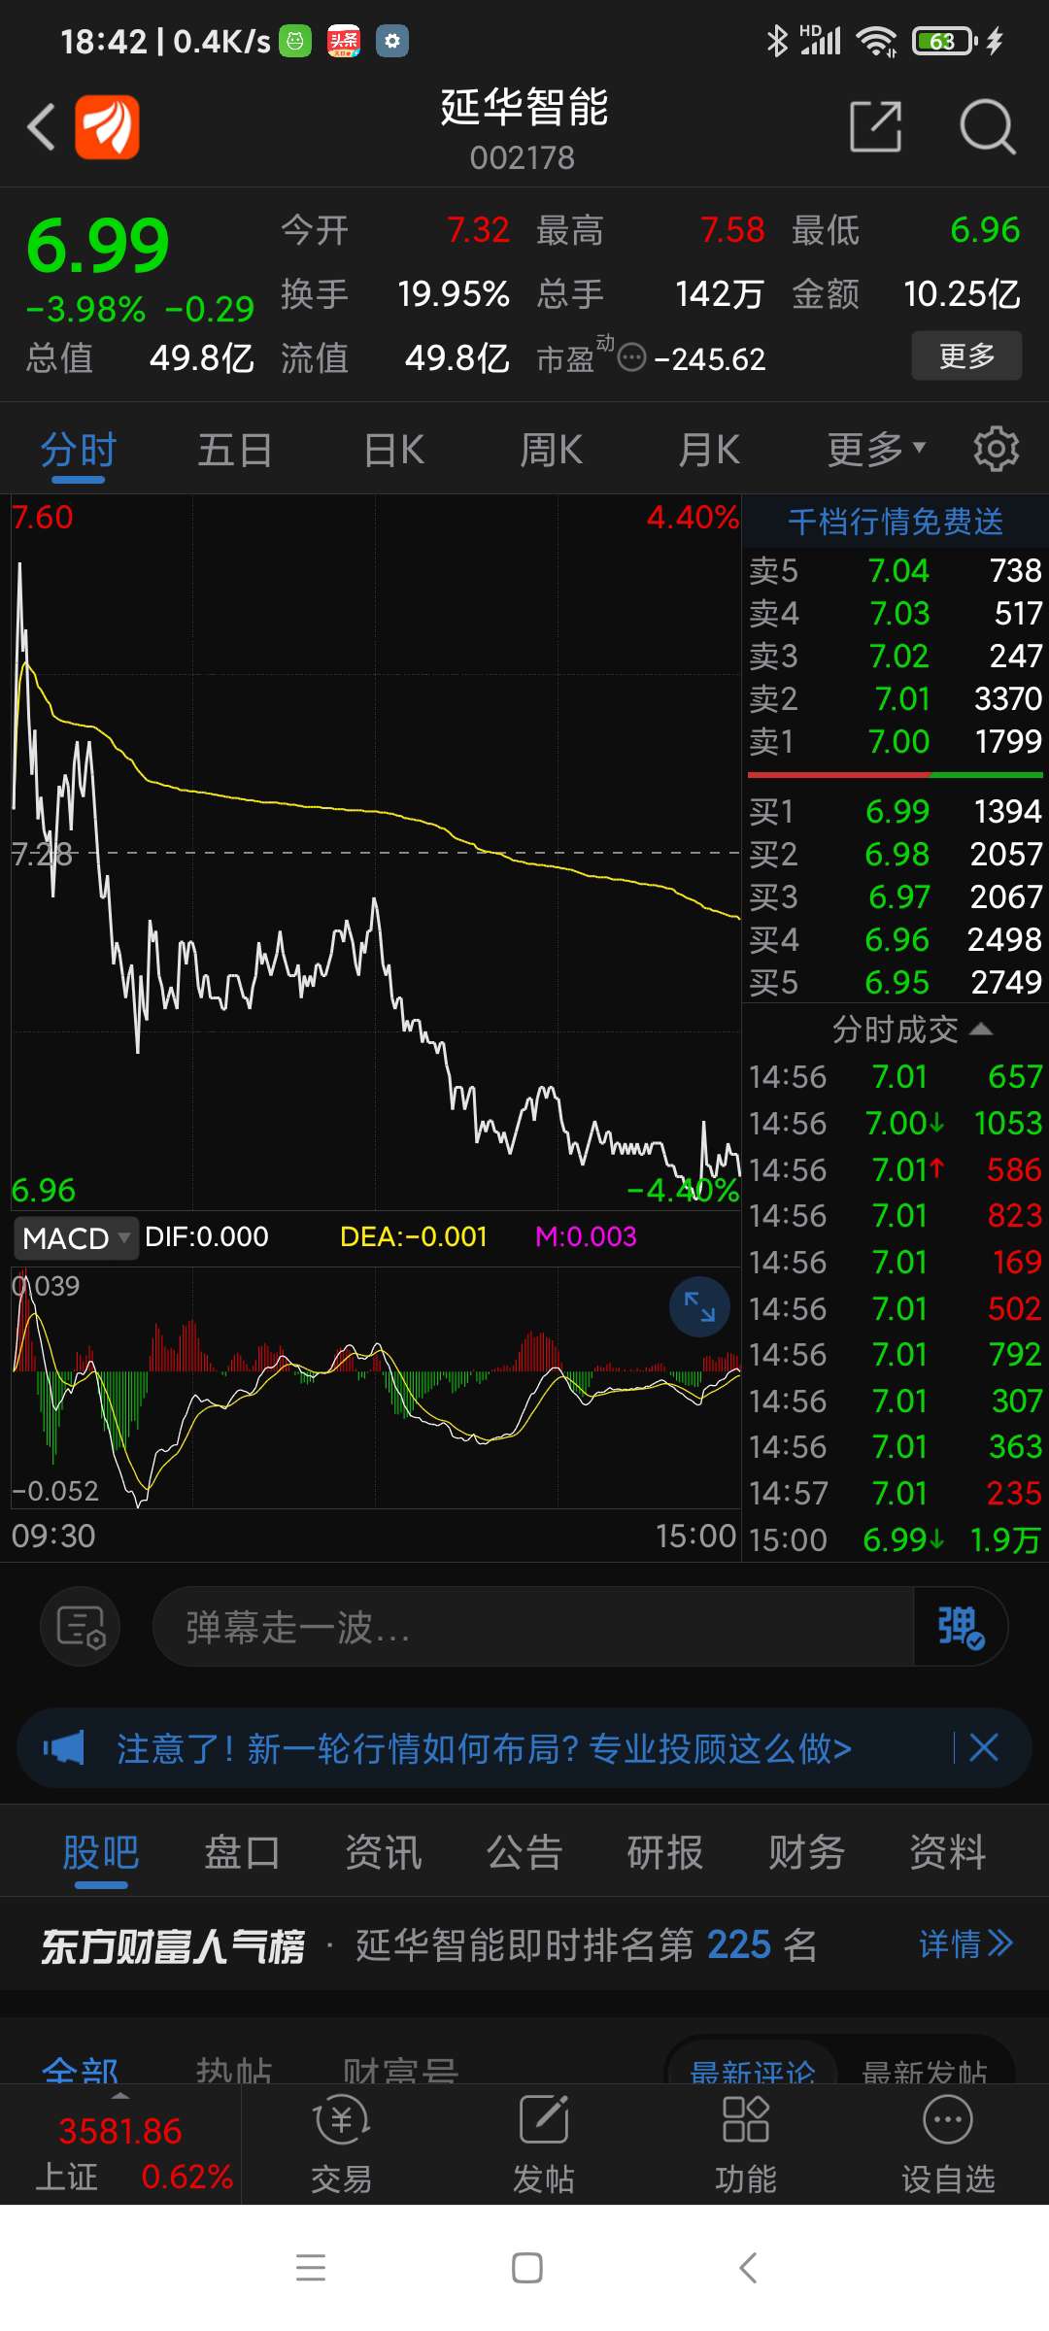Open 千档行情免费送 promotion link
Screen dimensions: 1049x2331
pos(896,522)
